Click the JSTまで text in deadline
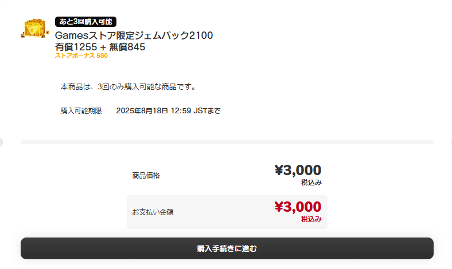This screenshot has height=269, width=452. click(206, 110)
